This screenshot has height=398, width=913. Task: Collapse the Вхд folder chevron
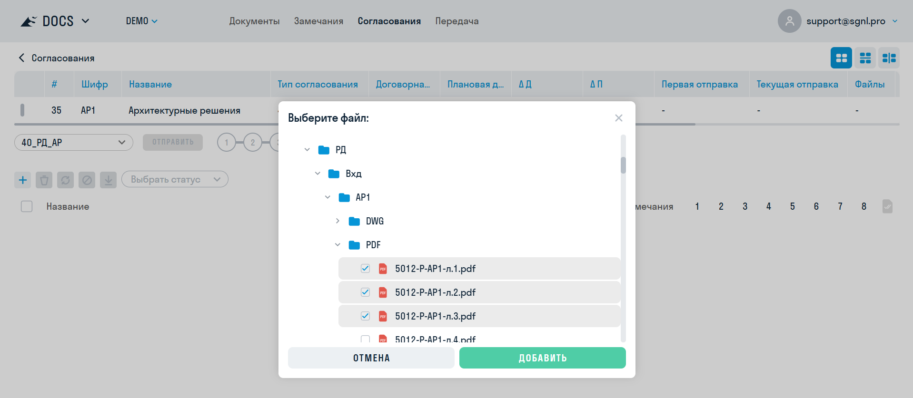pyautogui.click(x=318, y=174)
